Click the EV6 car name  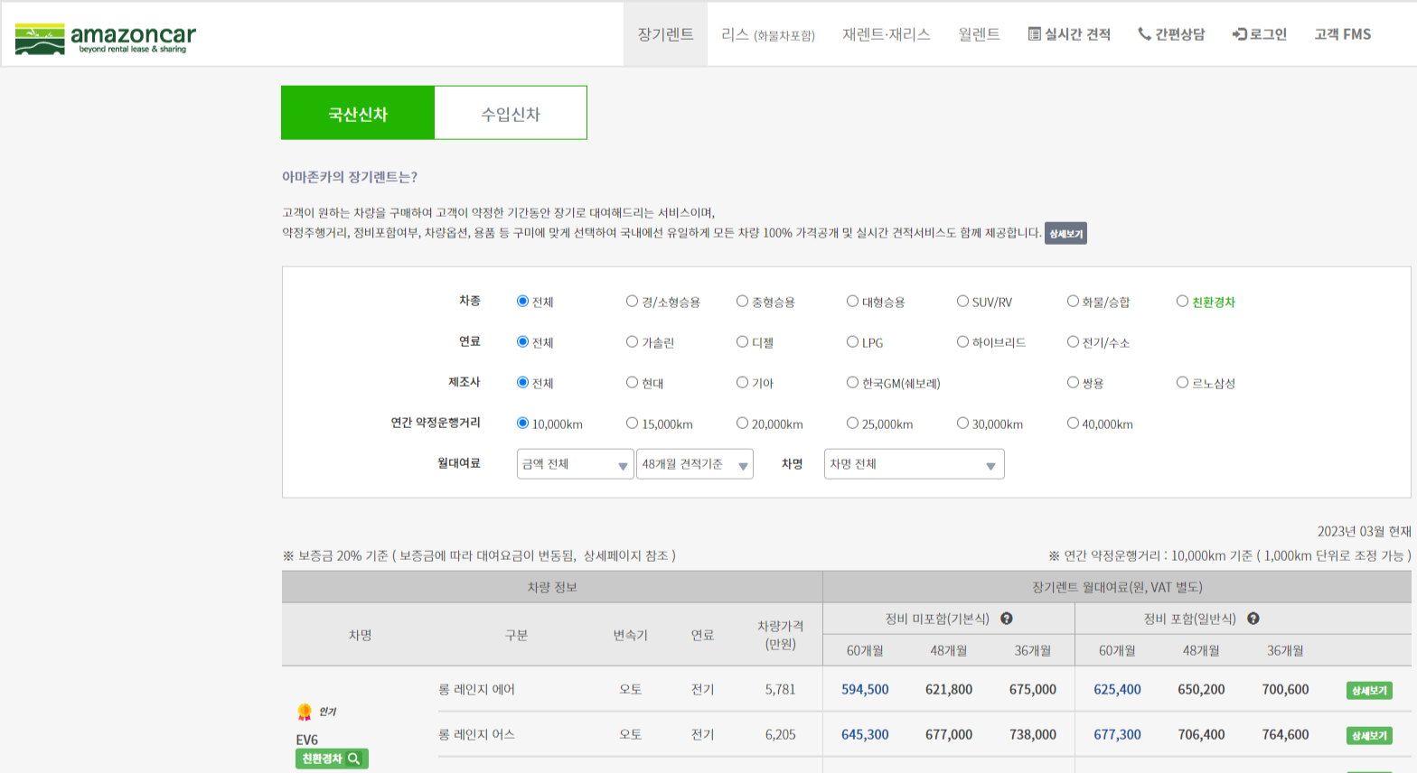click(x=307, y=740)
